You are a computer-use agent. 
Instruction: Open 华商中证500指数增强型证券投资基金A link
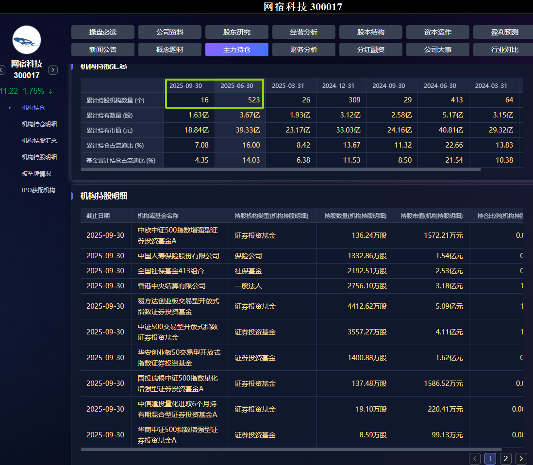(x=178, y=435)
